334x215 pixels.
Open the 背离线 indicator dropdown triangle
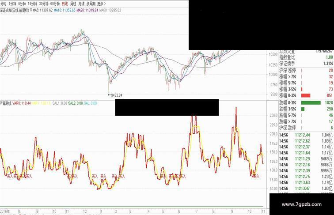coord(1,103)
